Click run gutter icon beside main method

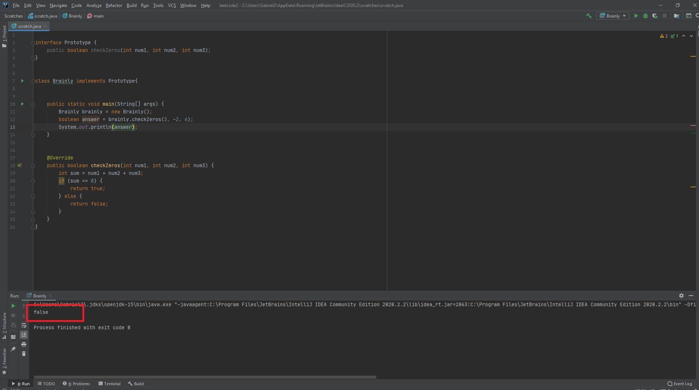[22, 104]
